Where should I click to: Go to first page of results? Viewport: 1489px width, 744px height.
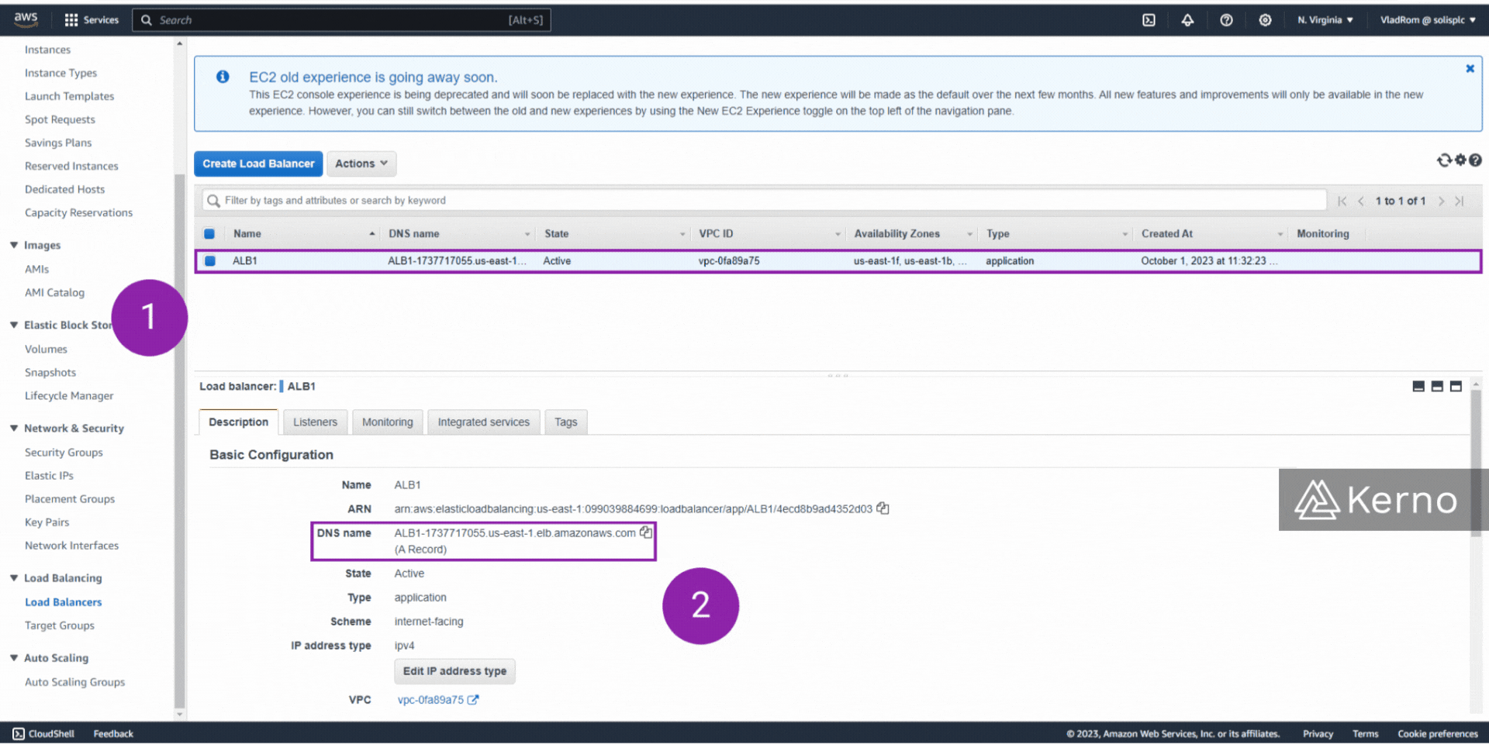pos(1342,201)
